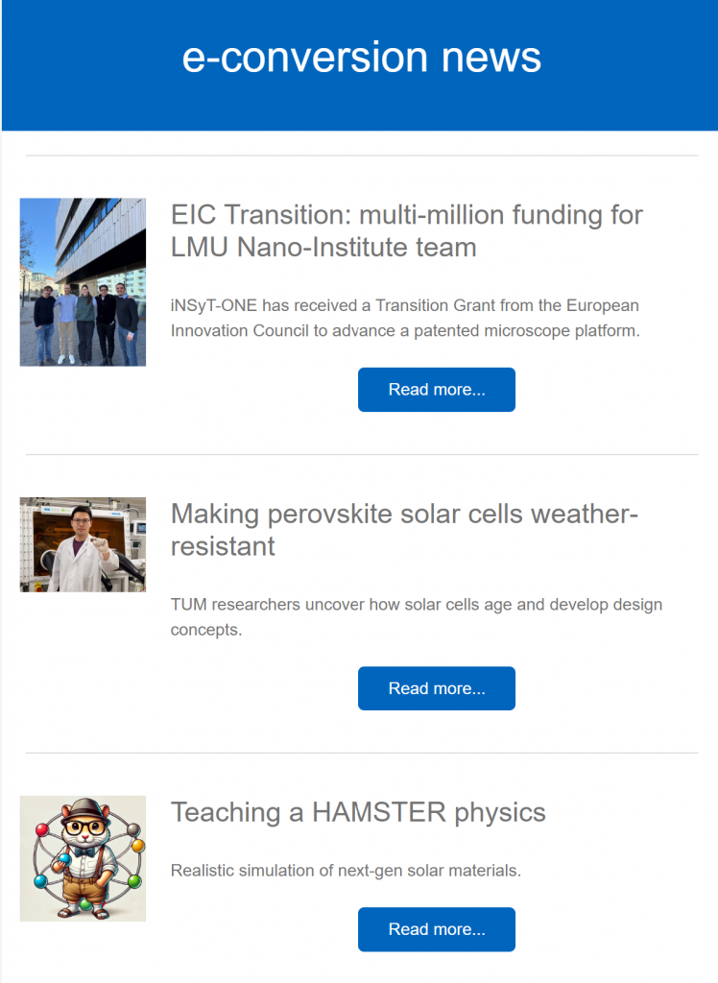This screenshot has height=983, width=718.
Task: Open the EIC Transition multi-million funding headline
Action: [x=407, y=230]
